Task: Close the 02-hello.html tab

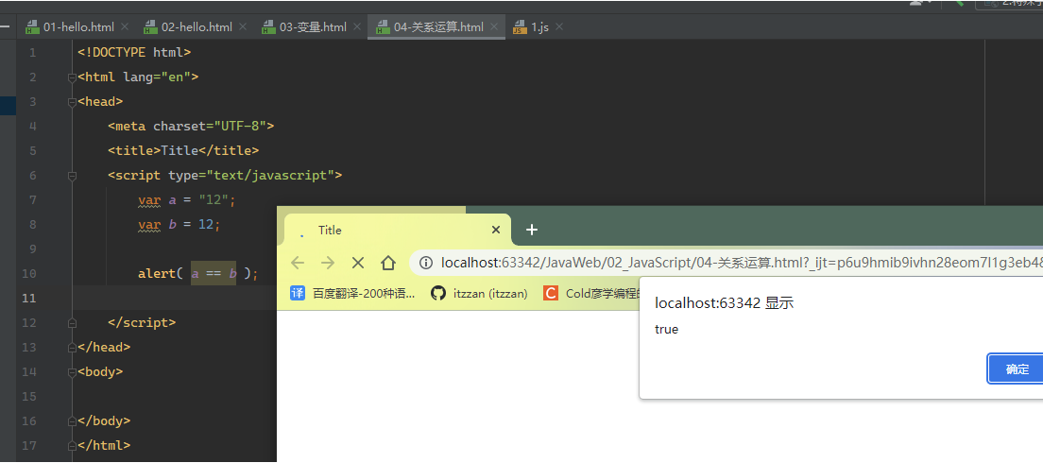Action: coord(242,27)
